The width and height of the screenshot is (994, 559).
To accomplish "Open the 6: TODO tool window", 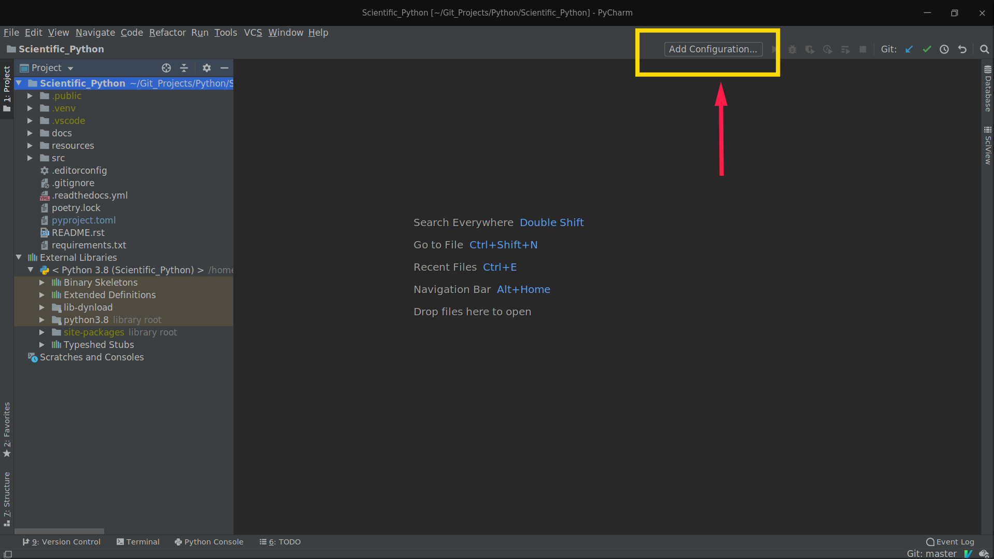I will click(x=280, y=542).
